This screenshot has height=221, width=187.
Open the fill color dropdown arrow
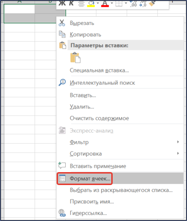pos(98,3)
